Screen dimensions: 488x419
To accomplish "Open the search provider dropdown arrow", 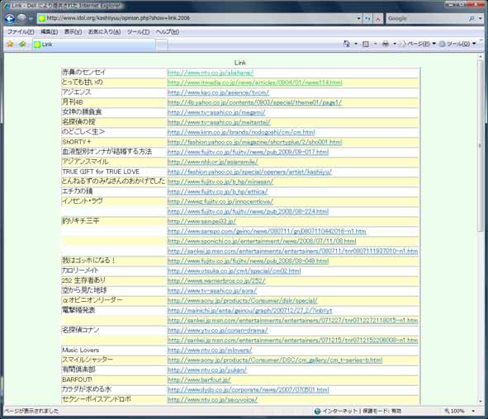I will (x=481, y=19).
